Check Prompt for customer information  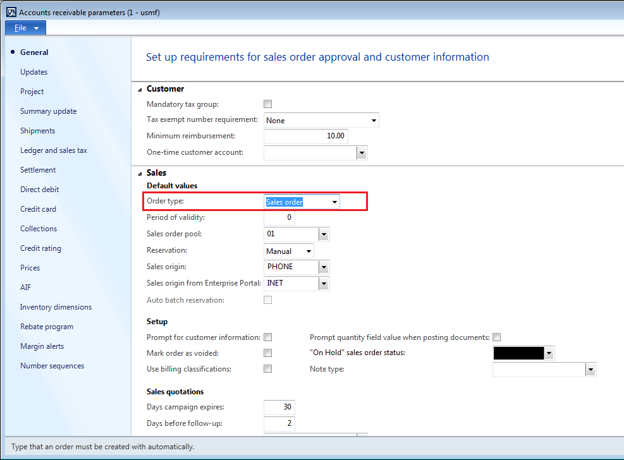268,337
